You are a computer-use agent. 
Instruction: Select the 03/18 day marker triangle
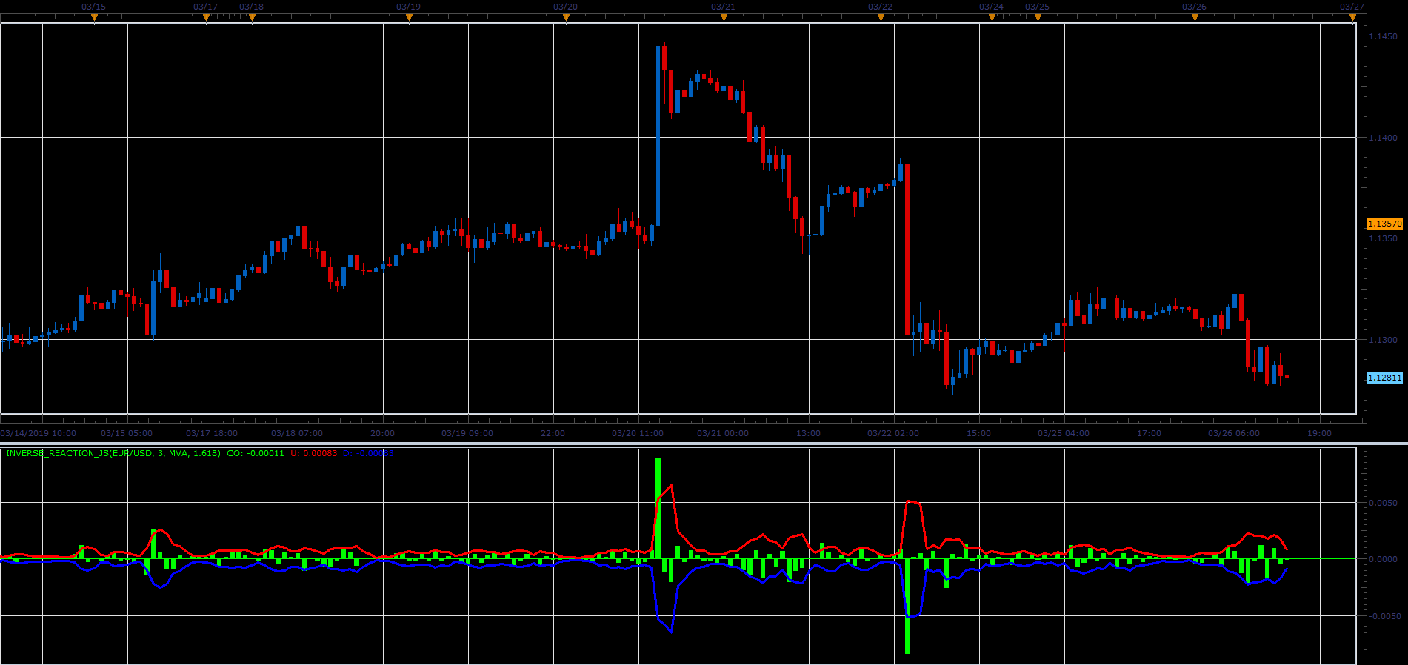point(252,19)
